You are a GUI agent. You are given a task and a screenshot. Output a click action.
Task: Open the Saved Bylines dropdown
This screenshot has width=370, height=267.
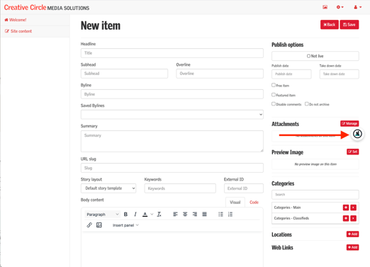point(172,115)
